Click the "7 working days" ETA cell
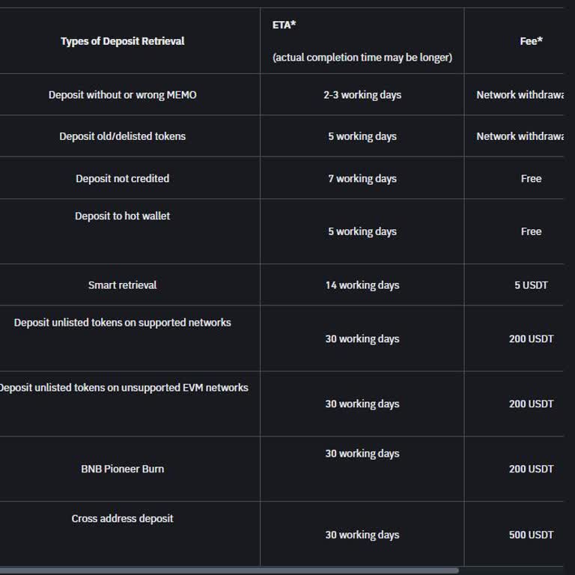The height and width of the screenshot is (575, 575). 362,178
